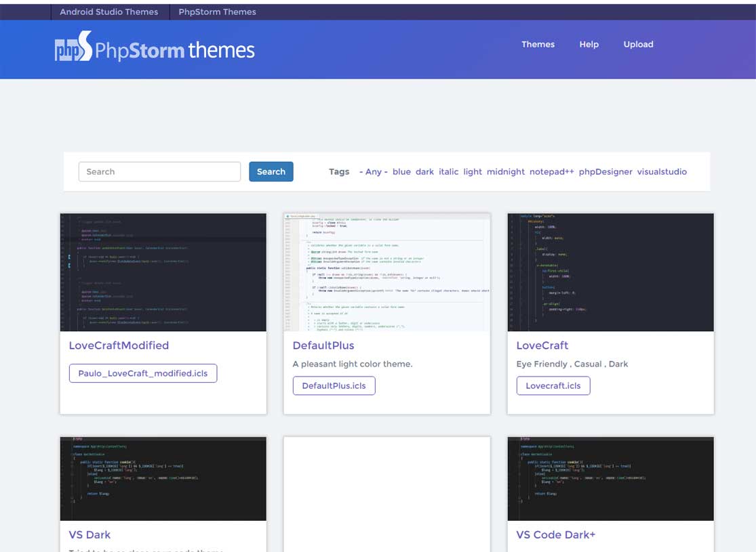
Task: Filter themes by the midnight tag
Action: (x=506, y=171)
